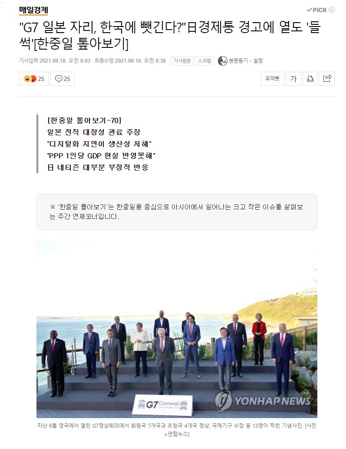Click the 본문듣기 listen text

pyautogui.click(x=238, y=61)
